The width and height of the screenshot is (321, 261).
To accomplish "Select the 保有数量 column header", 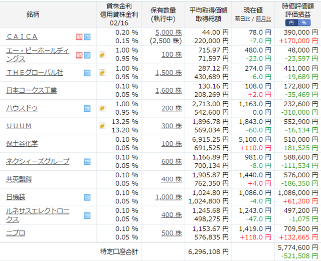I will [163, 10].
